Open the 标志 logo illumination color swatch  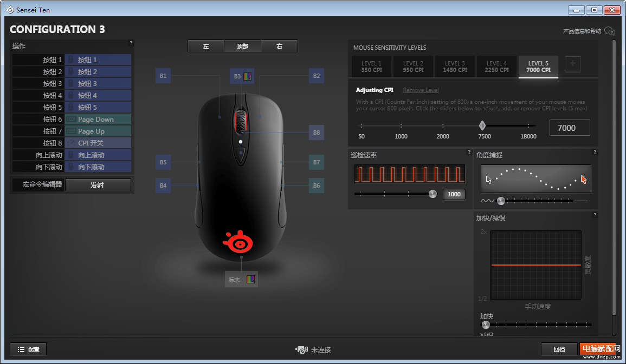pyautogui.click(x=251, y=279)
